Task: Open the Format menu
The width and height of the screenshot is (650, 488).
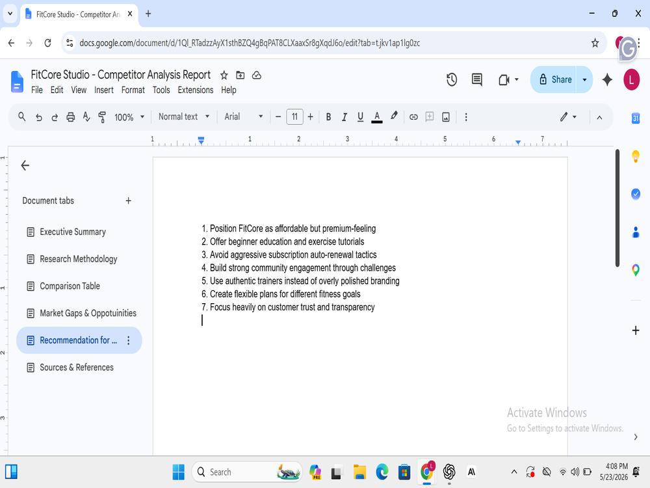Action: 133,90
